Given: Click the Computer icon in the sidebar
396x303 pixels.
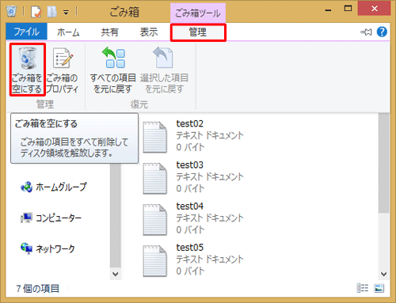Looking at the screenshot, I should (x=26, y=218).
